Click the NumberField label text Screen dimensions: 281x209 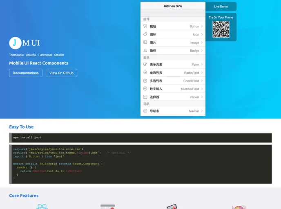[x=190, y=89]
